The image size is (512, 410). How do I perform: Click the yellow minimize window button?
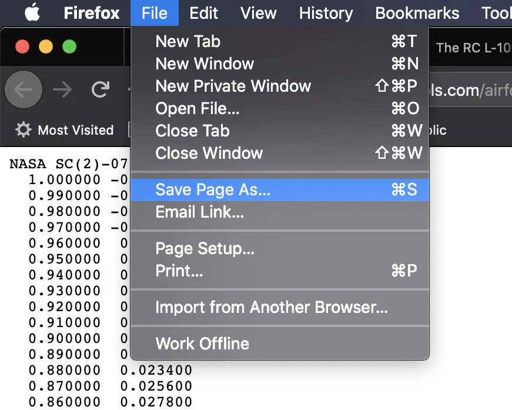tap(46, 46)
